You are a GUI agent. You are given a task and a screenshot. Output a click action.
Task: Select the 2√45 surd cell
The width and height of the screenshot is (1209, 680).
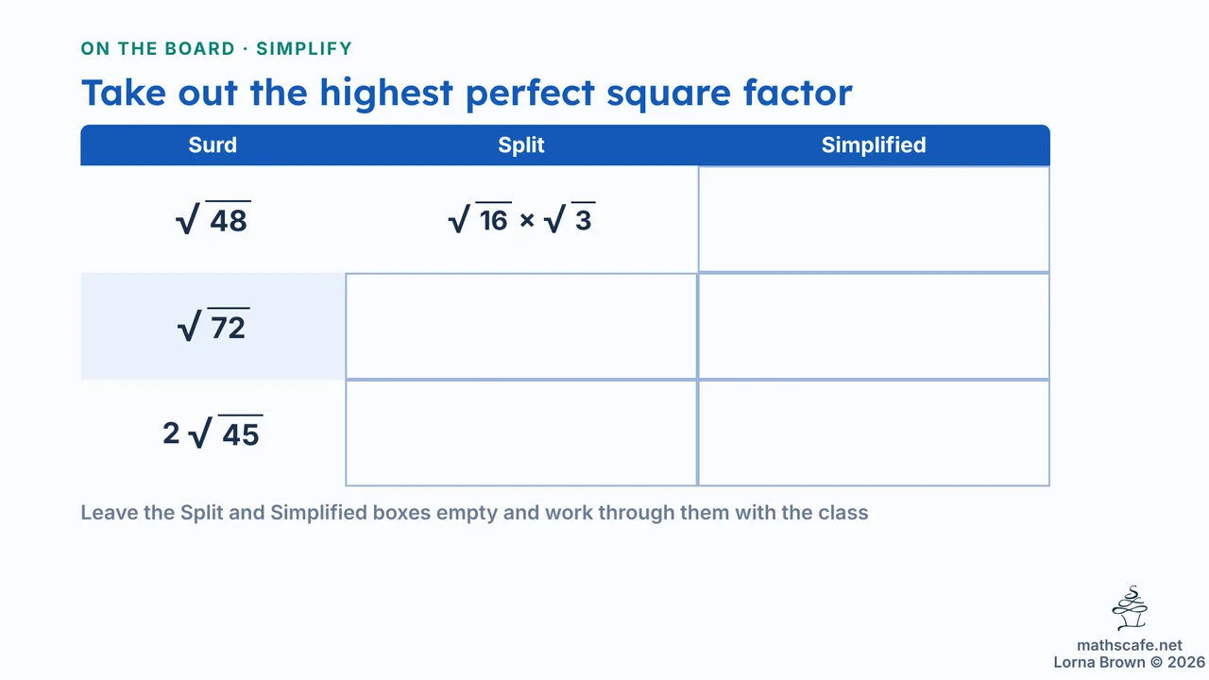click(x=213, y=433)
